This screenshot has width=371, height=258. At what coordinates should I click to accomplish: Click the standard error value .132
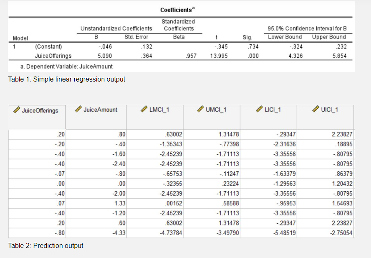coord(147,46)
